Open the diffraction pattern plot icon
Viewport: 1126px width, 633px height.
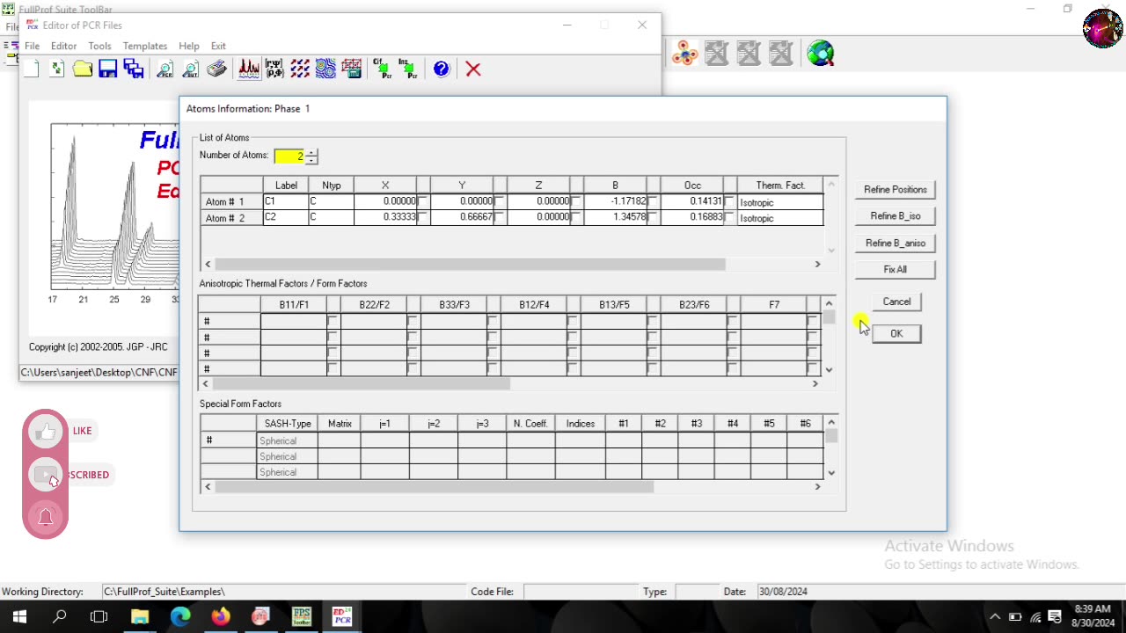click(x=249, y=69)
